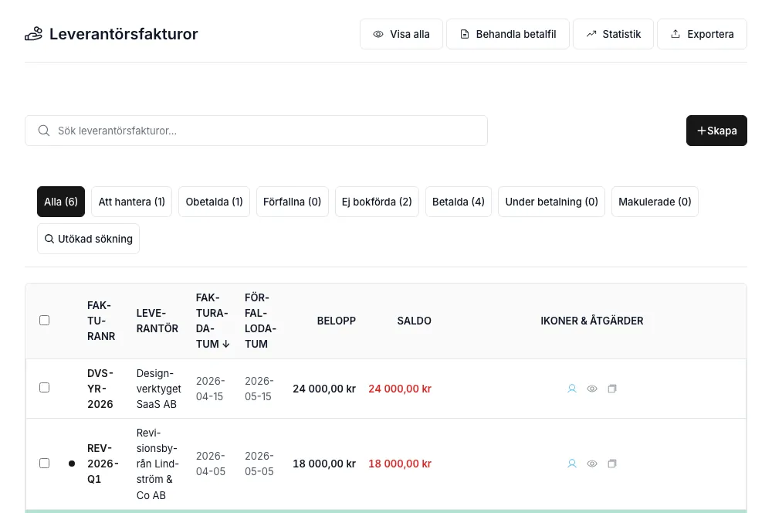The width and height of the screenshot is (772, 513).
Task: Click invoice date 2026-04-15
Action: [x=211, y=389]
